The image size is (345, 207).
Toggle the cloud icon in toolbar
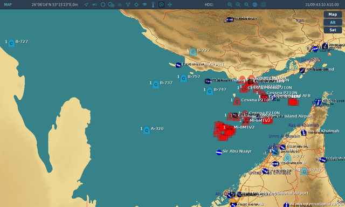120,5
